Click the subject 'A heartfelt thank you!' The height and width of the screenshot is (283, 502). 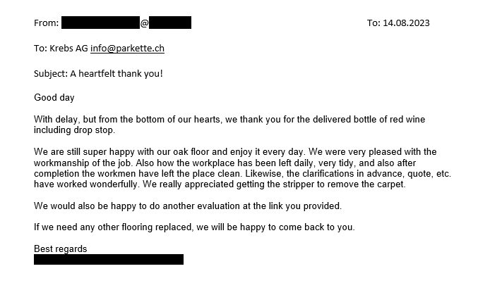pos(116,73)
